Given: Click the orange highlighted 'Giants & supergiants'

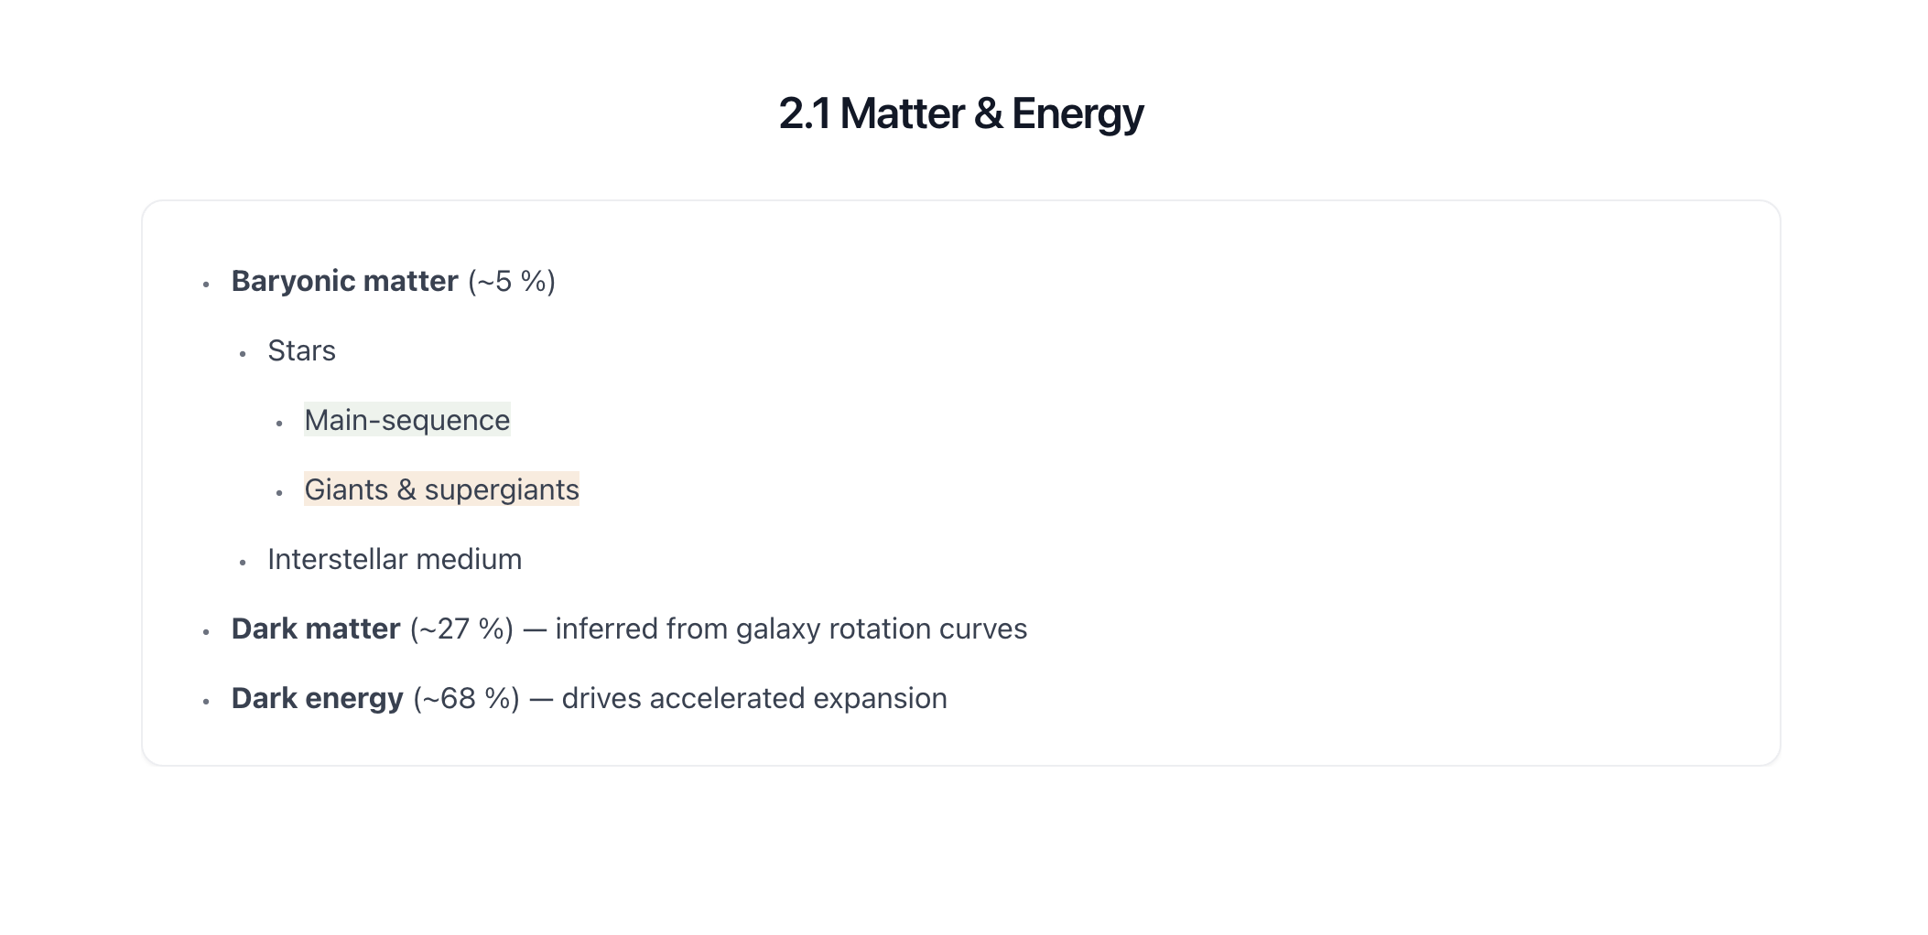Looking at the screenshot, I should pos(441,489).
